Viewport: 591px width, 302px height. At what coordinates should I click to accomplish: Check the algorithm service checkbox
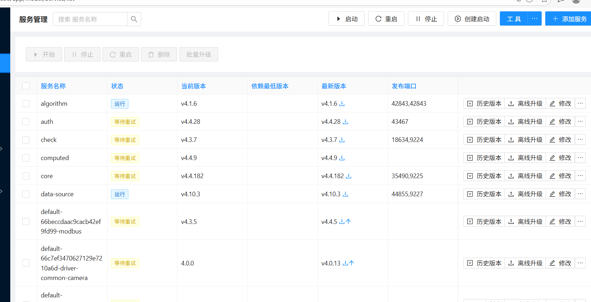tap(26, 104)
